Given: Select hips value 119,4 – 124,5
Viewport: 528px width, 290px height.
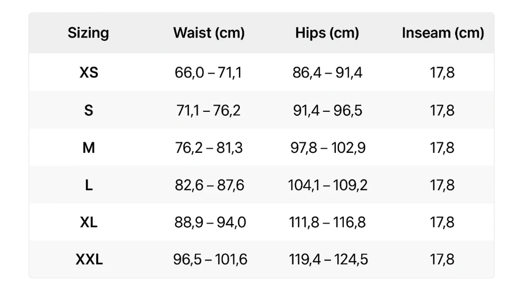Looking at the screenshot, I should pyautogui.click(x=328, y=260).
